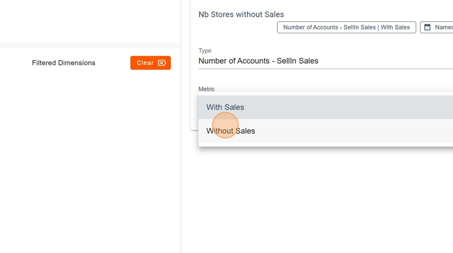Click the calendar icon on the date chip
This screenshot has height=253, width=453.
[427, 27]
